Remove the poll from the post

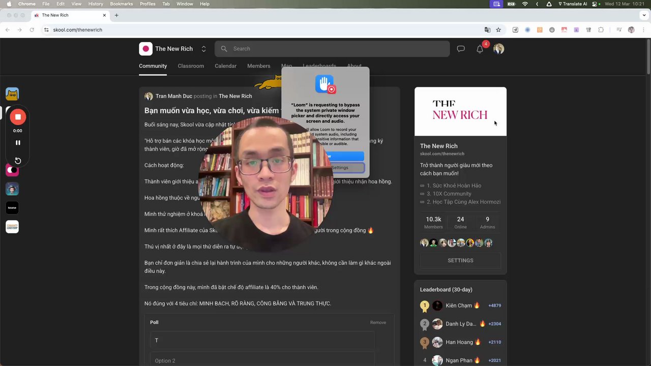(378, 322)
